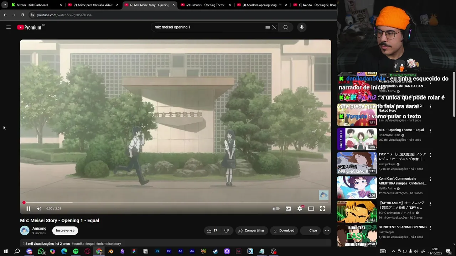Create a Clipe from the video
456x256 pixels.
coord(310,230)
